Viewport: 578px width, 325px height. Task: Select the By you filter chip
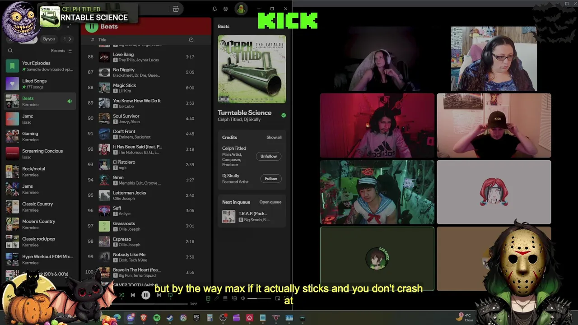(49, 39)
